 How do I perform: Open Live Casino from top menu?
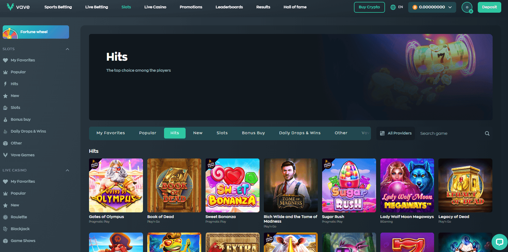(x=155, y=7)
